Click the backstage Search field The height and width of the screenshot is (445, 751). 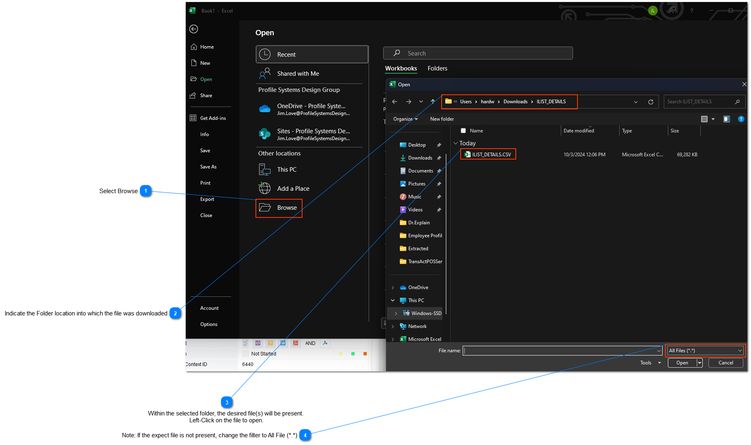[478, 53]
